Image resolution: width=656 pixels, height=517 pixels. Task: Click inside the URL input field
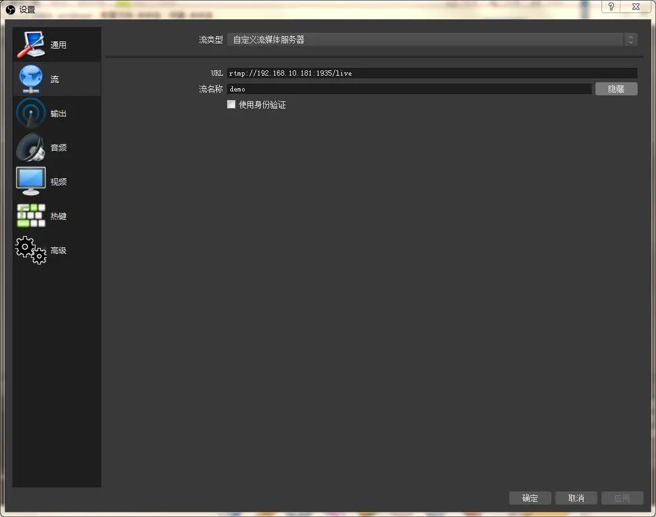428,73
